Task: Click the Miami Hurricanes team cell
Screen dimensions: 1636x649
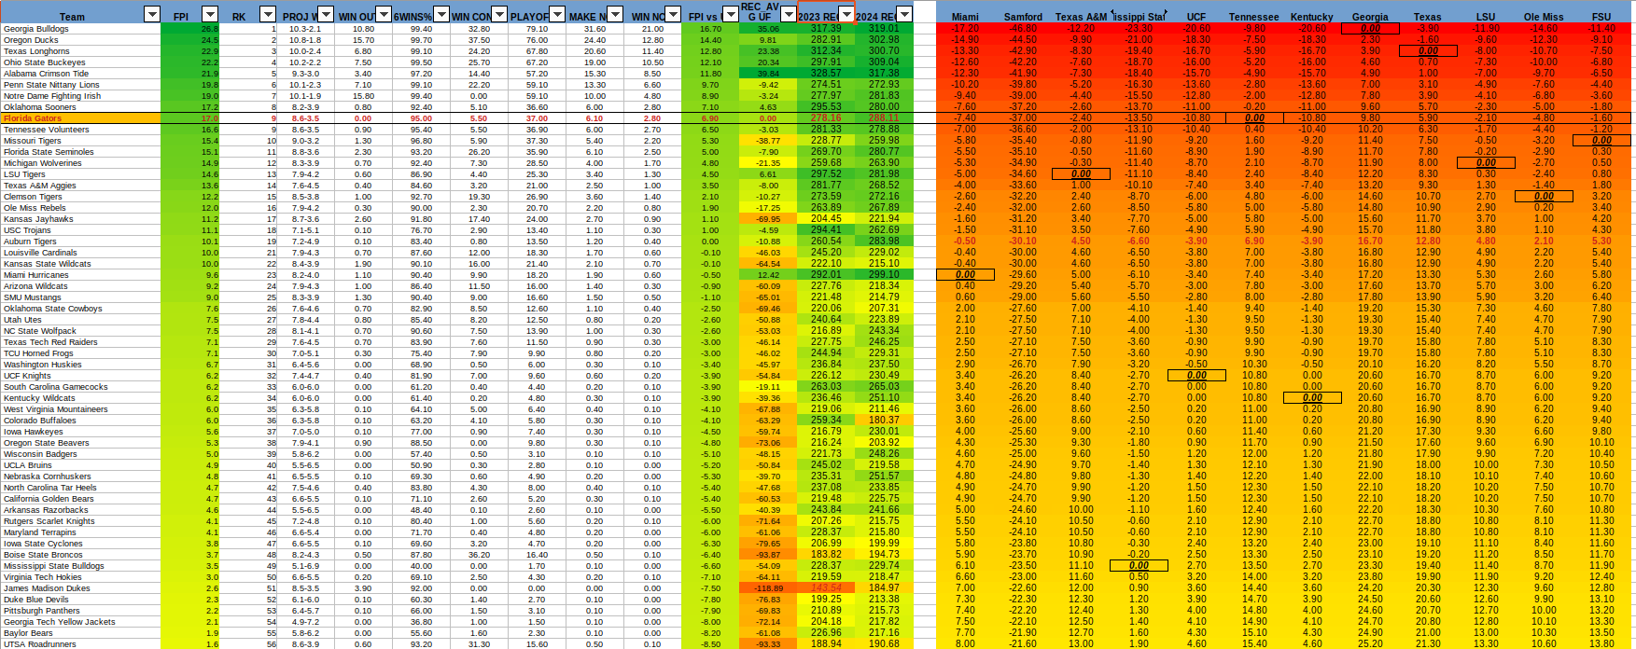Action: pyautogui.click(x=80, y=275)
